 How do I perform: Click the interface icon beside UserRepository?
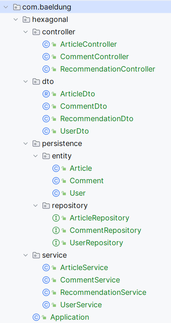coord(56,243)
